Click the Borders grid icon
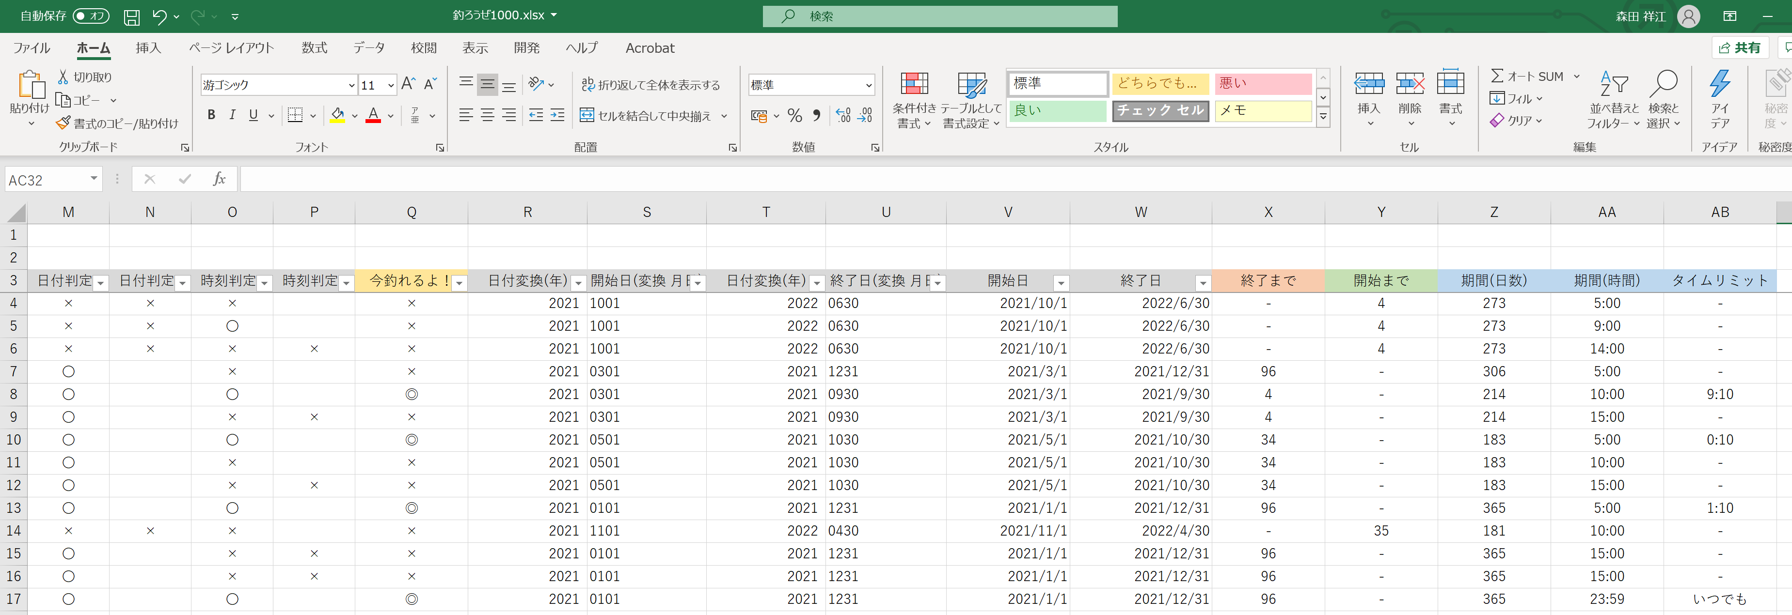The height and width of the screenshot is (615, 1792). (x=296, y=115)
